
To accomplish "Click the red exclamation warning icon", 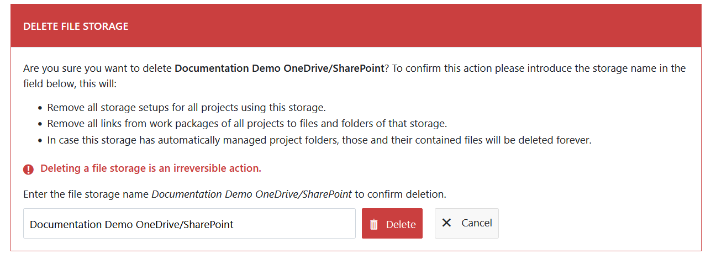I will coord(29,170).
